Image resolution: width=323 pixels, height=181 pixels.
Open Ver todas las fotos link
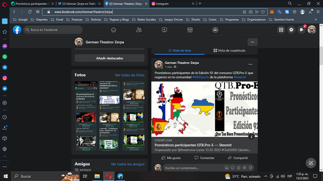click(x=130, y=75)
